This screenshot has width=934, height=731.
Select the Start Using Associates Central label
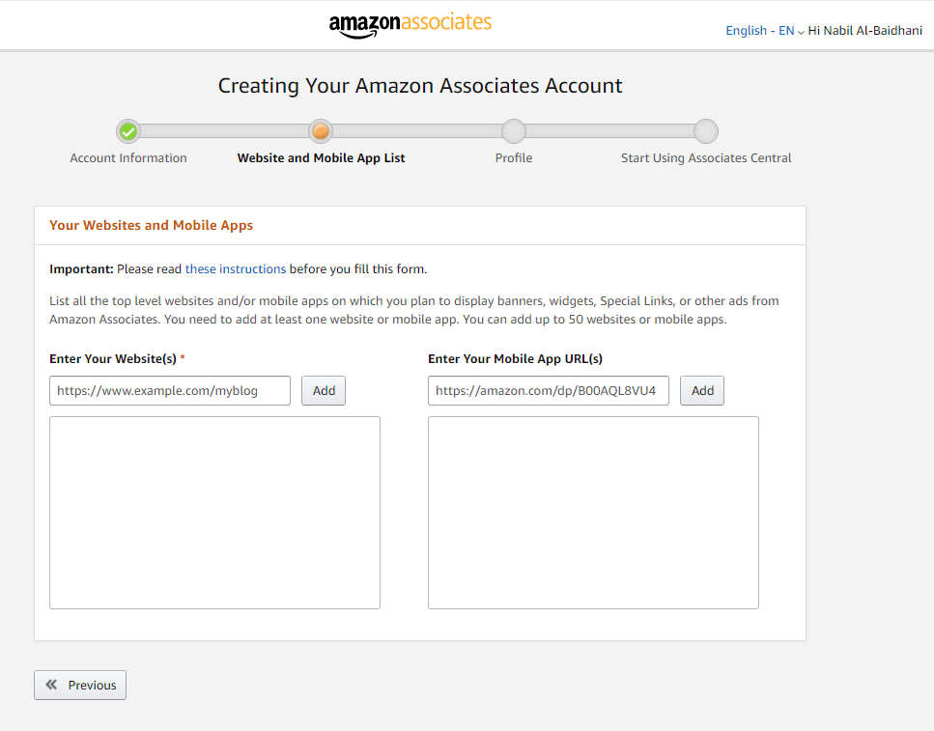[706, 157]
